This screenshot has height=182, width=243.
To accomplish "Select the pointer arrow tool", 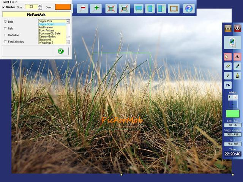I will tap(228, 56).
